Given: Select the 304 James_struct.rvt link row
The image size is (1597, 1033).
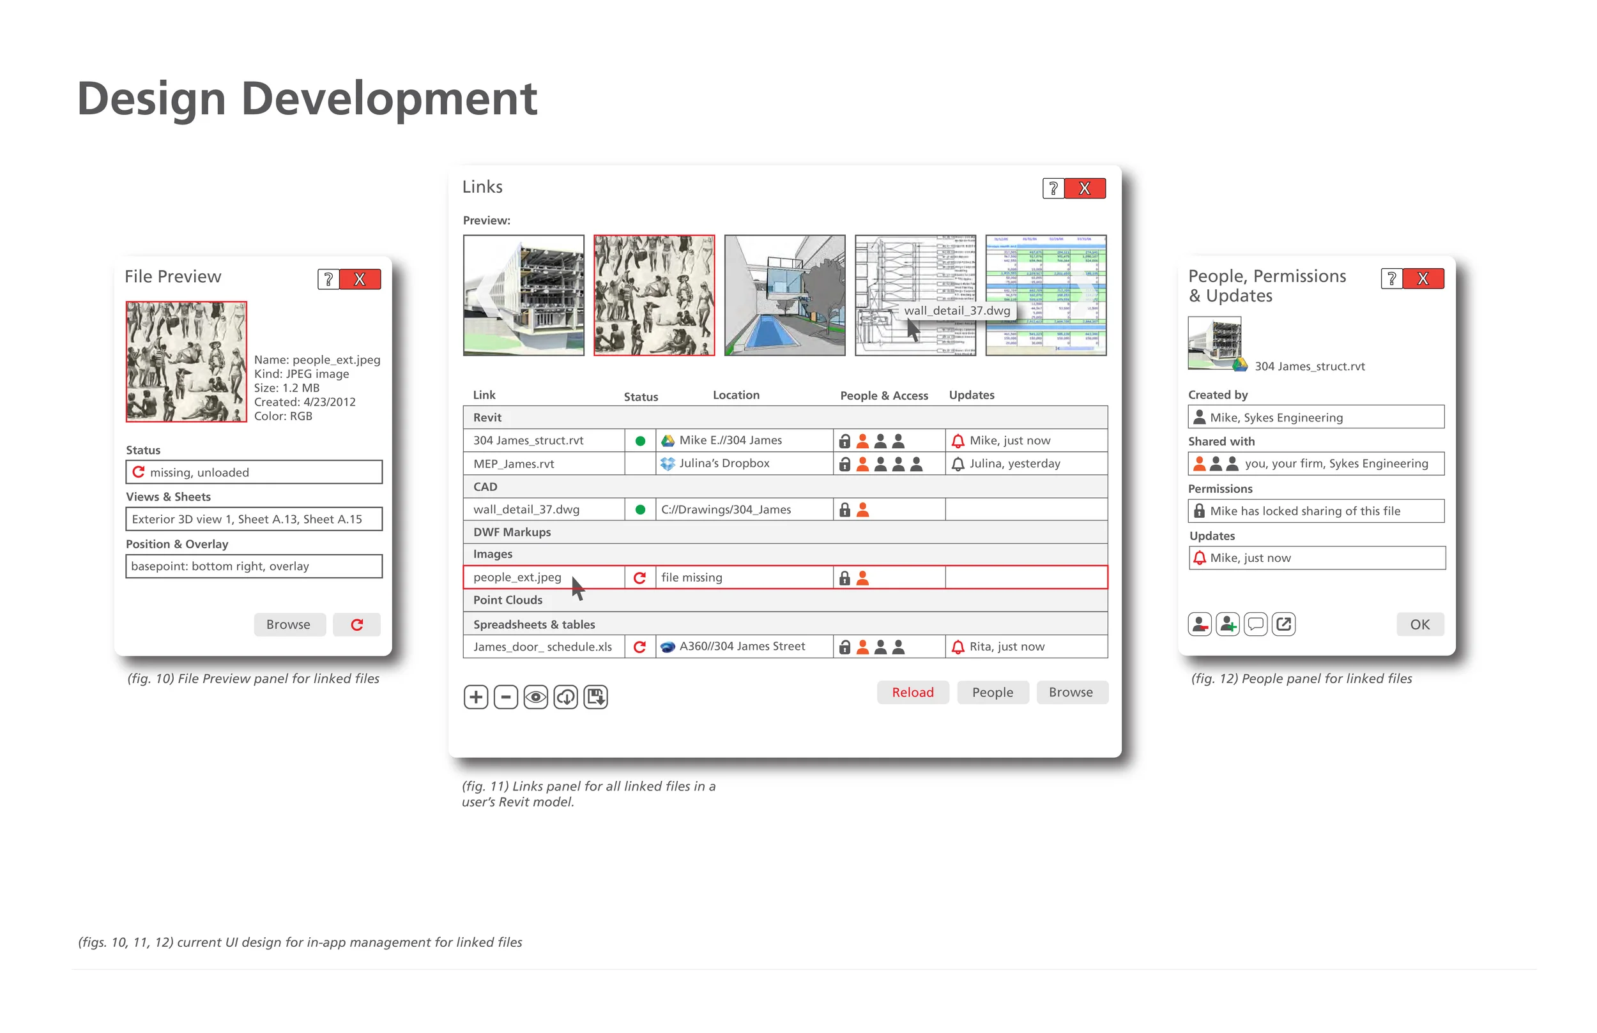Looking at the screenshot, I should 529,441.
